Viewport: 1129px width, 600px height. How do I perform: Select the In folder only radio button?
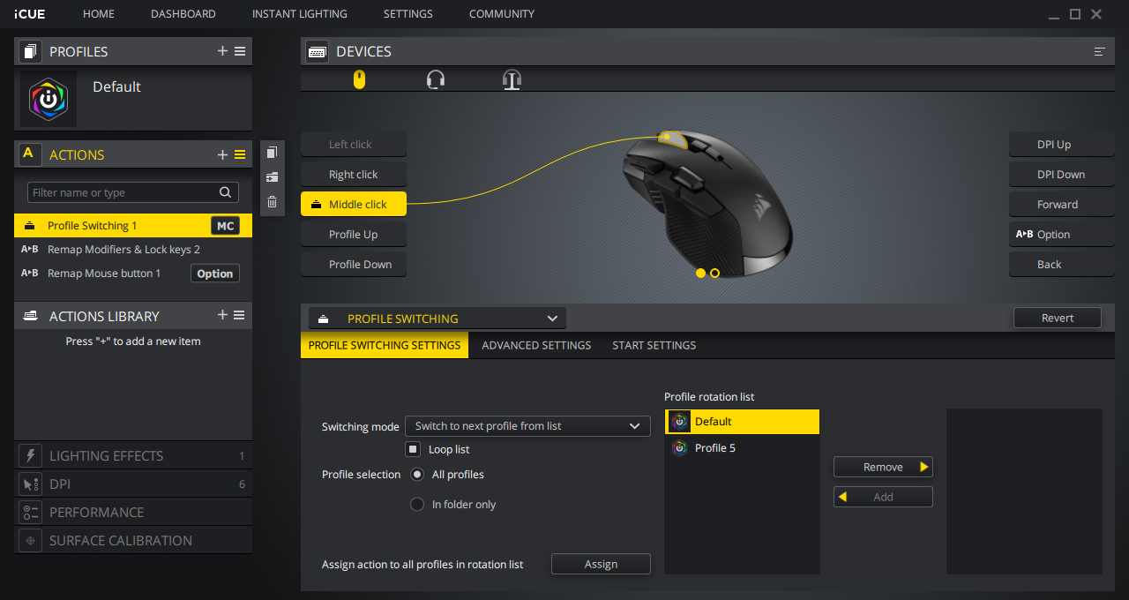(x=417, y=504)
